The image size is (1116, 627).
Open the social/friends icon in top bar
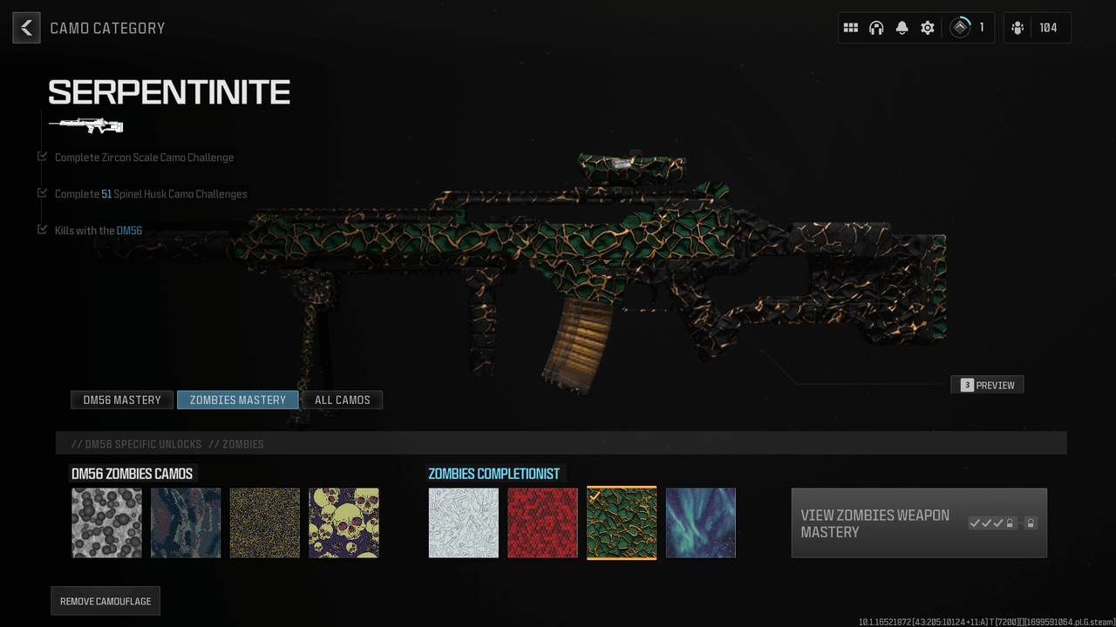(1017, 27)
